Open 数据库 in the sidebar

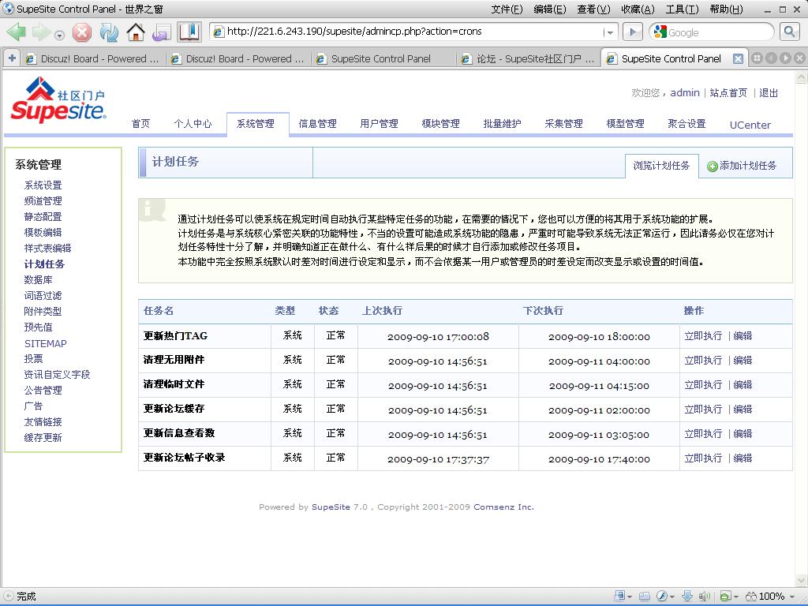pos(38,280)
